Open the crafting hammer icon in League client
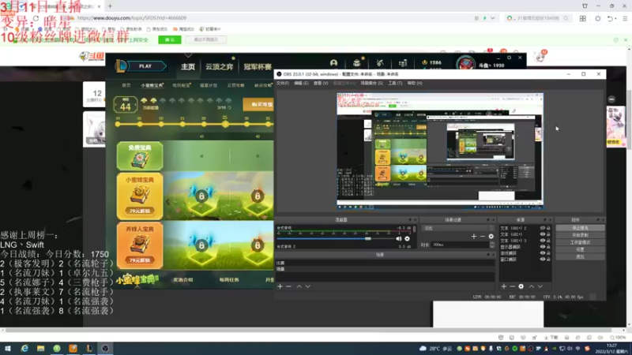This screenshot has width=632, height=355. 380,63
